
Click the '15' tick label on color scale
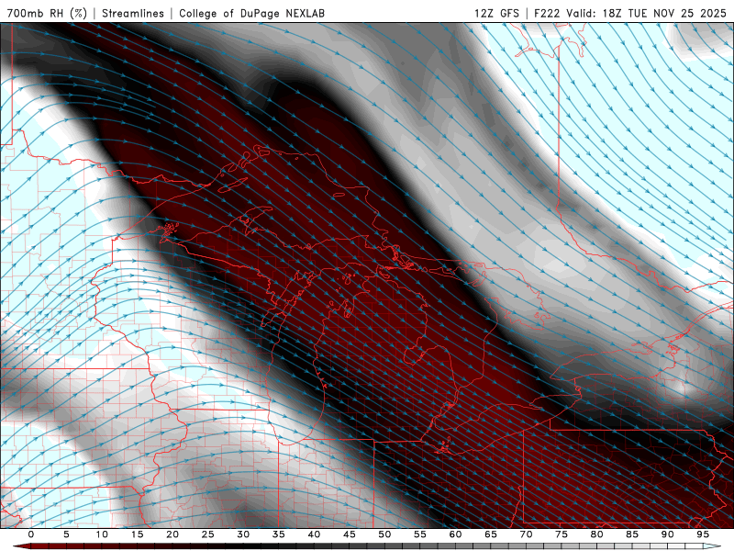[137, 534]
